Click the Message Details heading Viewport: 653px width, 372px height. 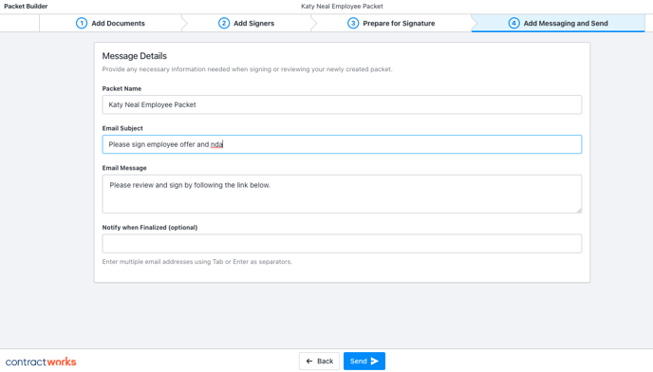coord(135,56)
